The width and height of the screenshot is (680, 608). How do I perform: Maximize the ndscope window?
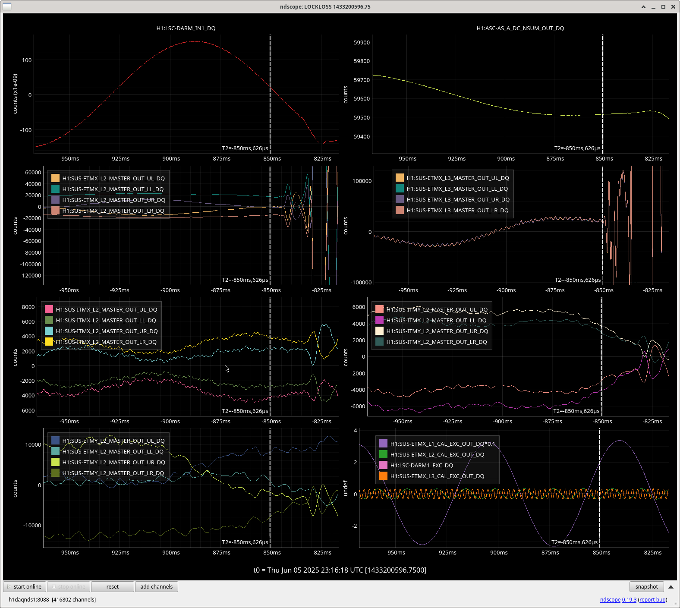pyautogui.click(x=663, y=6)
